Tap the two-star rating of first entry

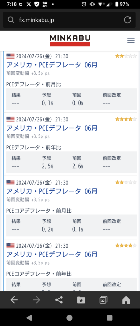point(126,56)
